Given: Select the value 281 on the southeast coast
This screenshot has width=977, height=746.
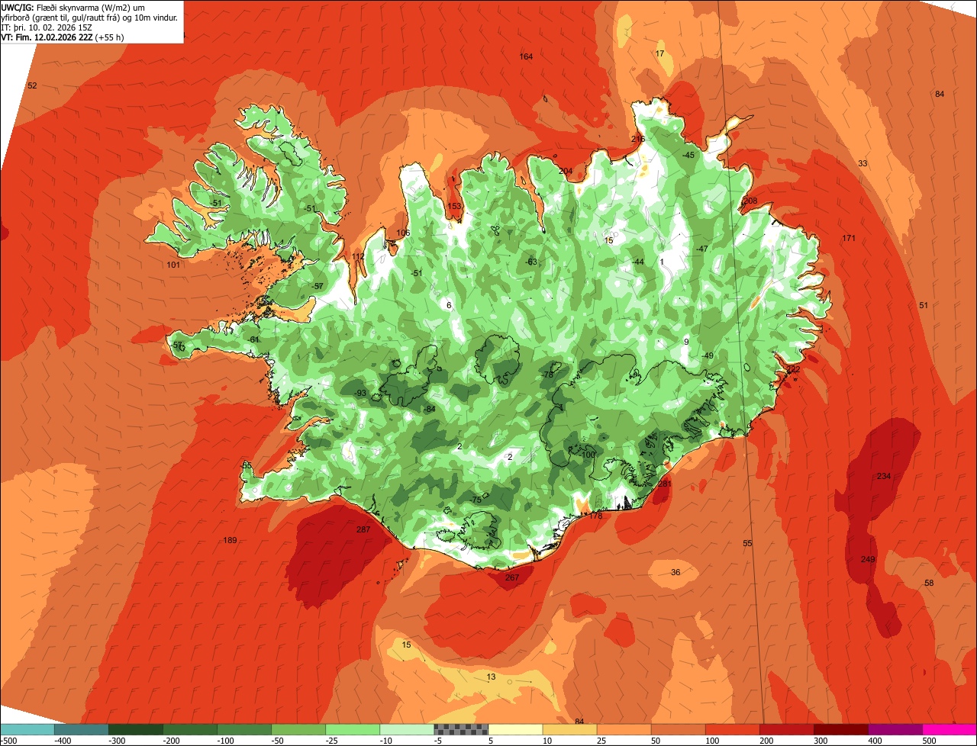Looking at the screenshot, I should click(x=664, y=484).
